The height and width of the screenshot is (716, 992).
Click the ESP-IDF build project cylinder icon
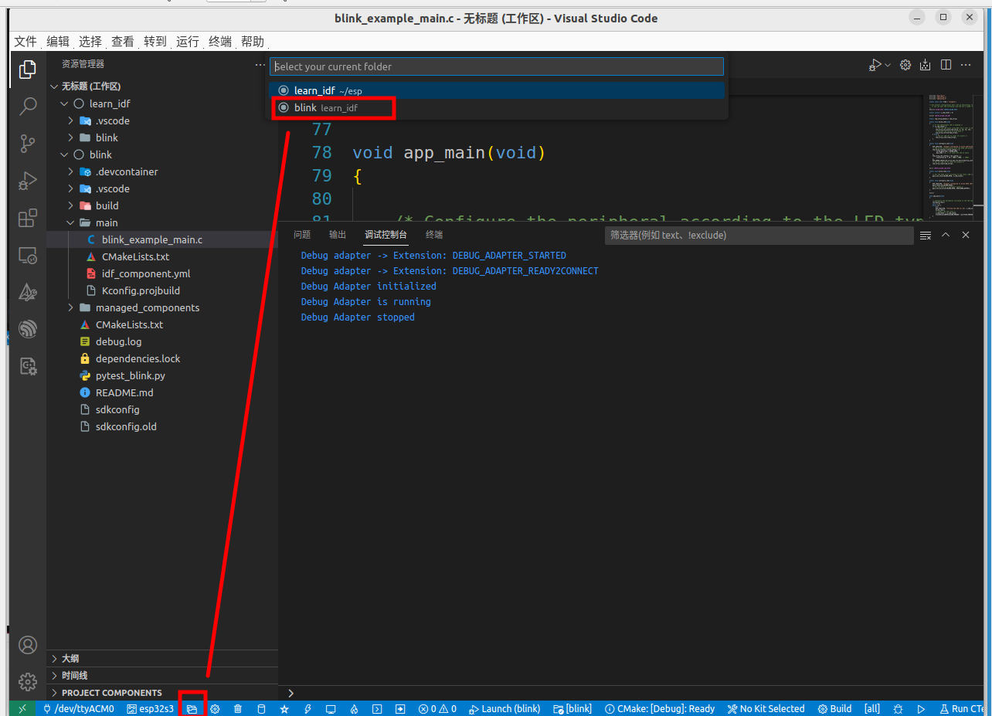pyautogui.click(x=261, y=708)
